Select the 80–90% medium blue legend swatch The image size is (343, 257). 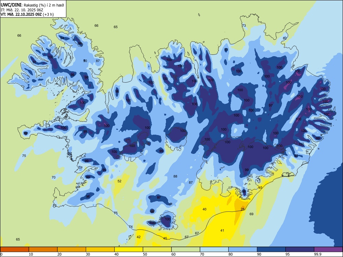coord(243,249)
